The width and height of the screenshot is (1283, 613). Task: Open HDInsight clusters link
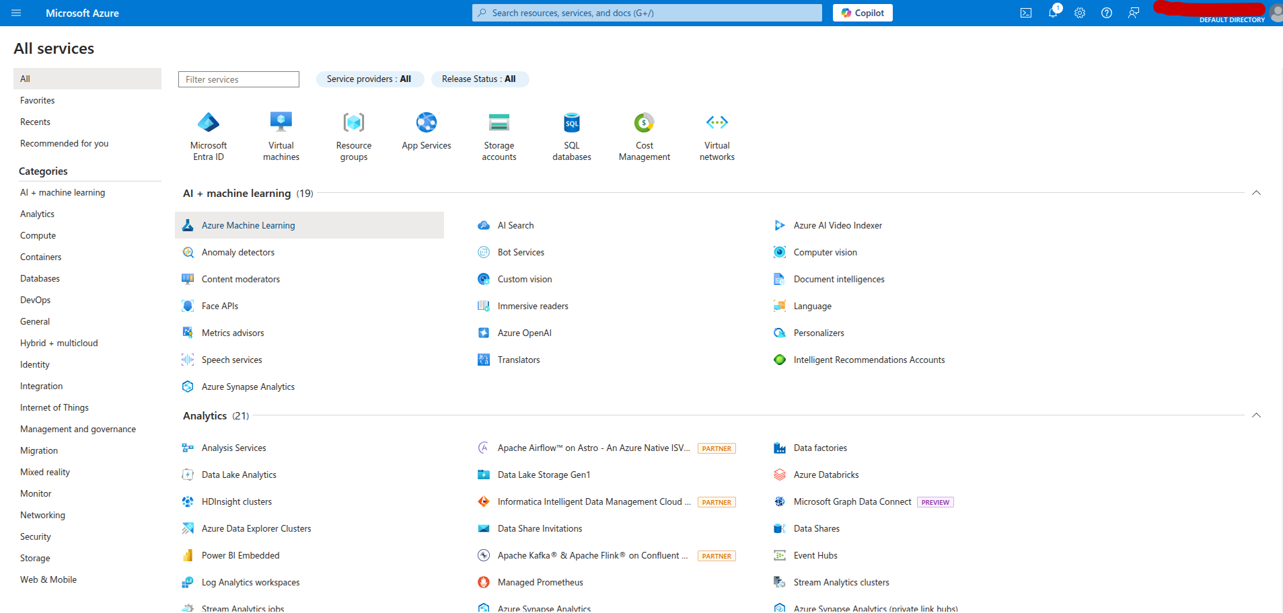(x=237, y=502)
